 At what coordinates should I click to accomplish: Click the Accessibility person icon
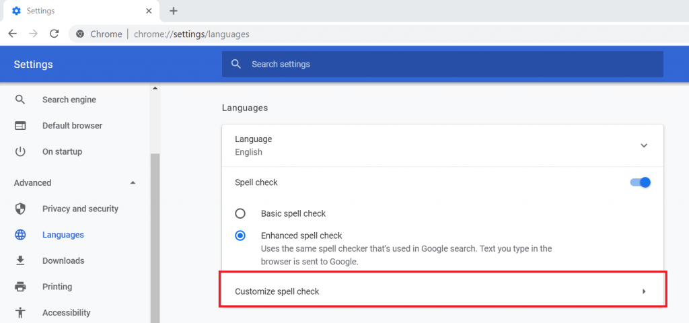click(20, 313)
